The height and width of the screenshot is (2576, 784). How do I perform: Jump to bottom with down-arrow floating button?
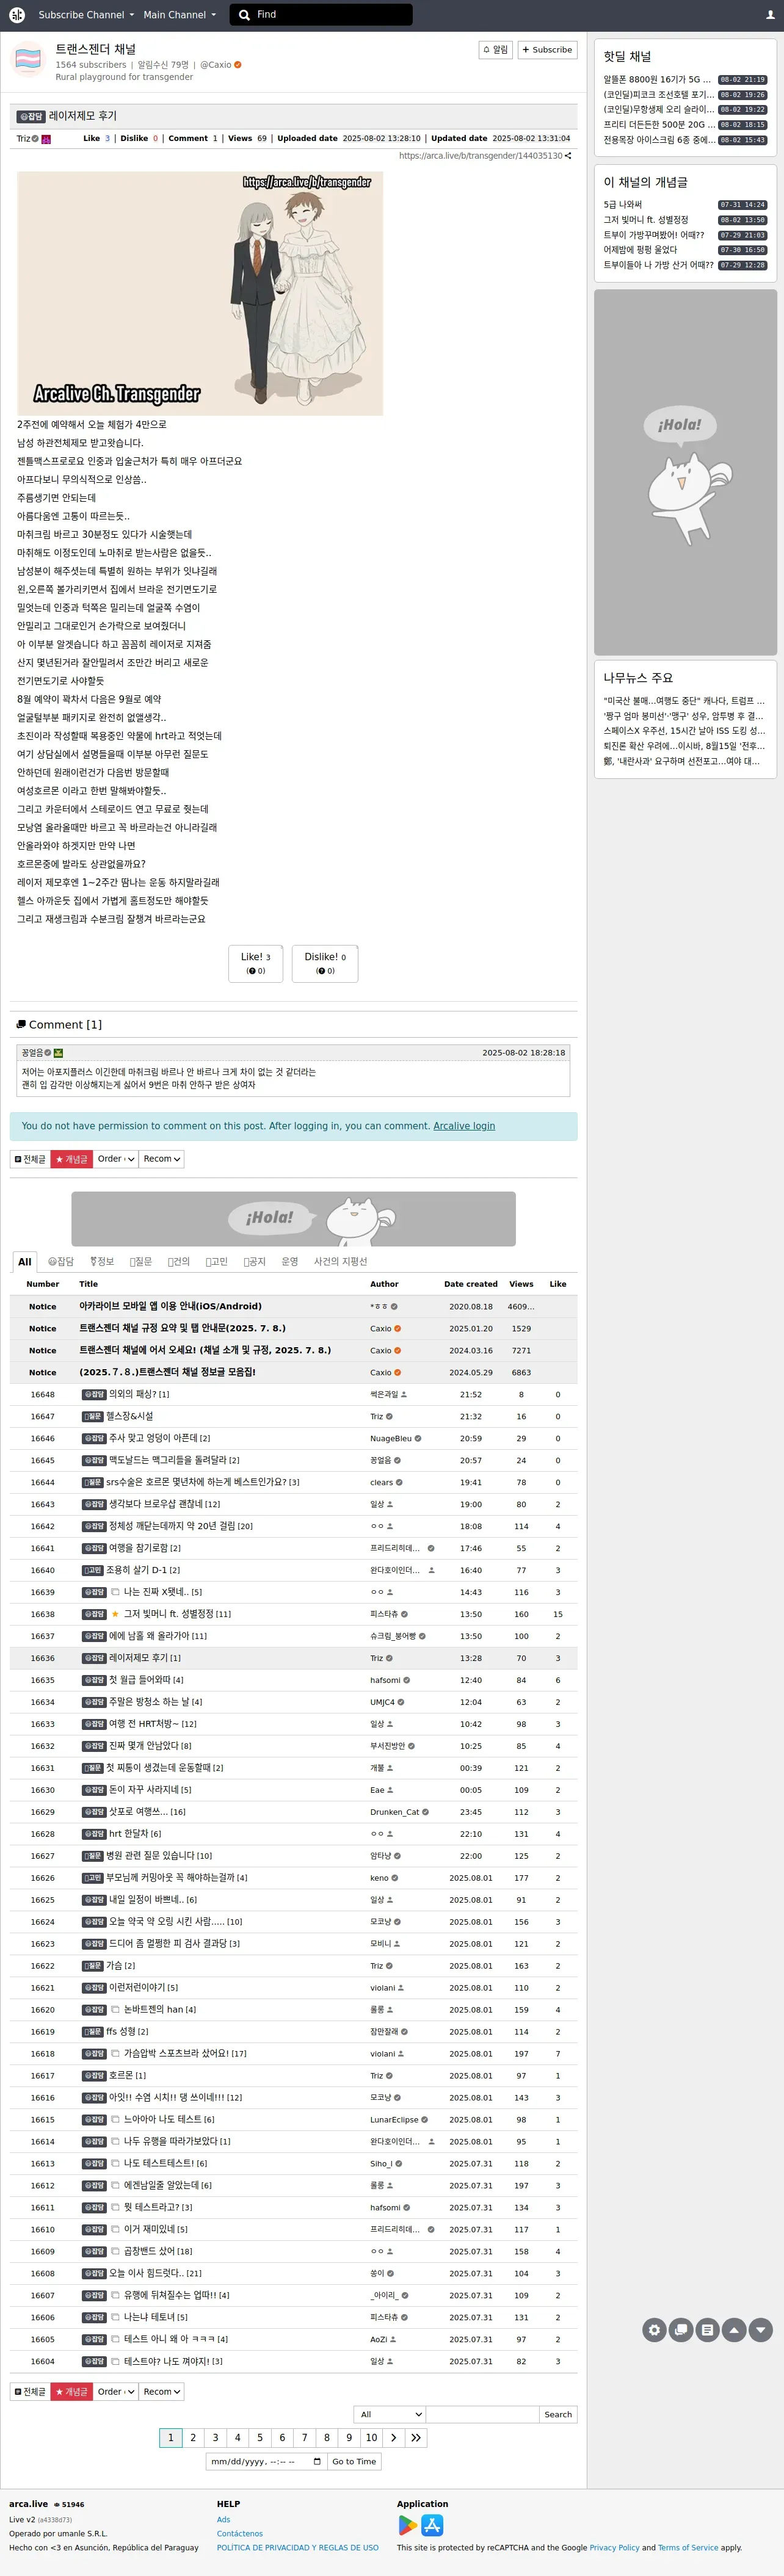click(760, 2330)
